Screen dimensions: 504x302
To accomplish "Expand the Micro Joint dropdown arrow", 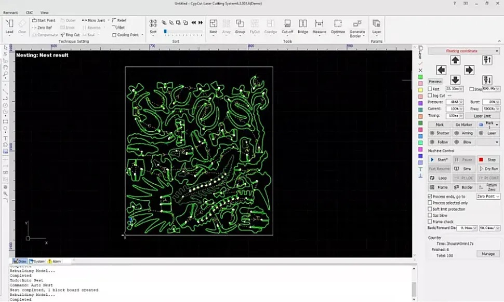I will 109,20.
